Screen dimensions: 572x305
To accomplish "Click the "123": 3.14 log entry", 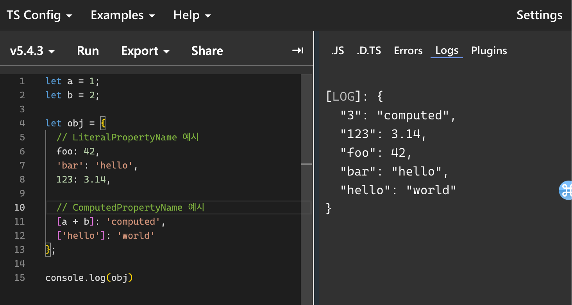I will click(x=383, y=134).
